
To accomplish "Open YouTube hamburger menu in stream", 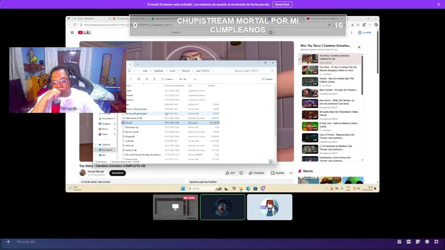I will pyautogui.click(x=72, y=33).
